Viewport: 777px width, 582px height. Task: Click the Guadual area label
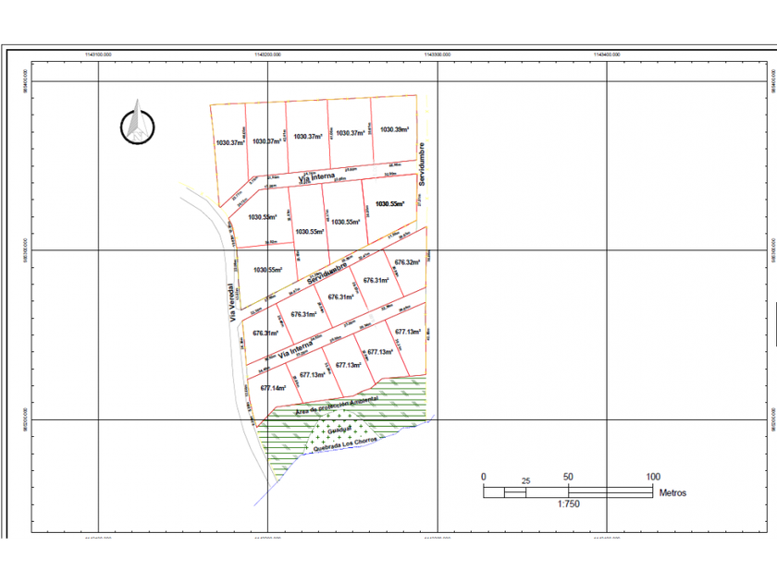339,430
